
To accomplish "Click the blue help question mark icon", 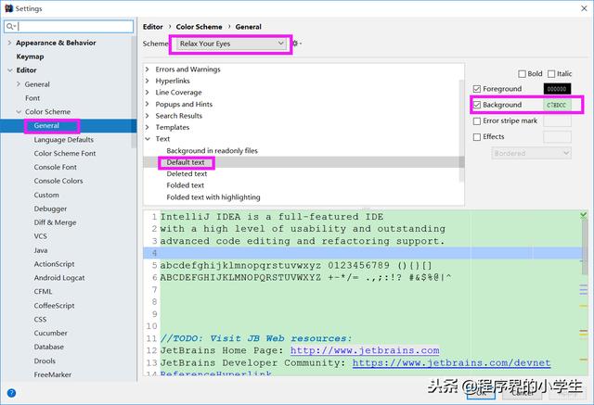I will 11,393.
